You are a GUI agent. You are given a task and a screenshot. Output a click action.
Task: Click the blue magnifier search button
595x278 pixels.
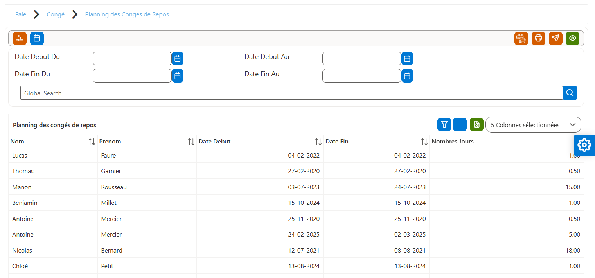click(x=570, y=93)
